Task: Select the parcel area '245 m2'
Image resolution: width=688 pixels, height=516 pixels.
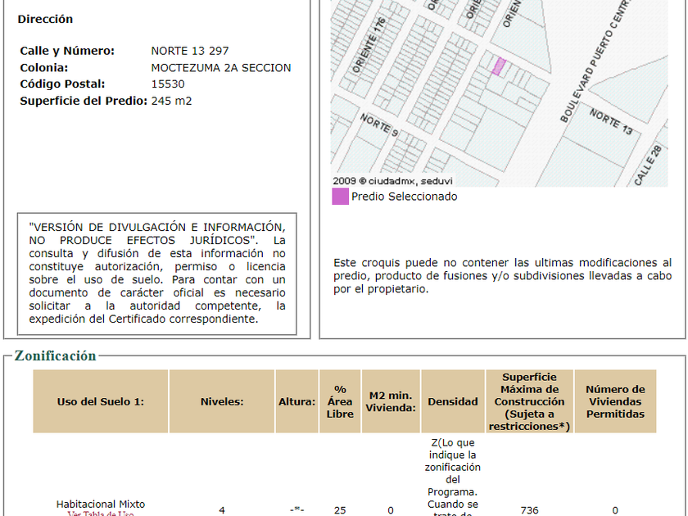Action: [x=171, y=101]
